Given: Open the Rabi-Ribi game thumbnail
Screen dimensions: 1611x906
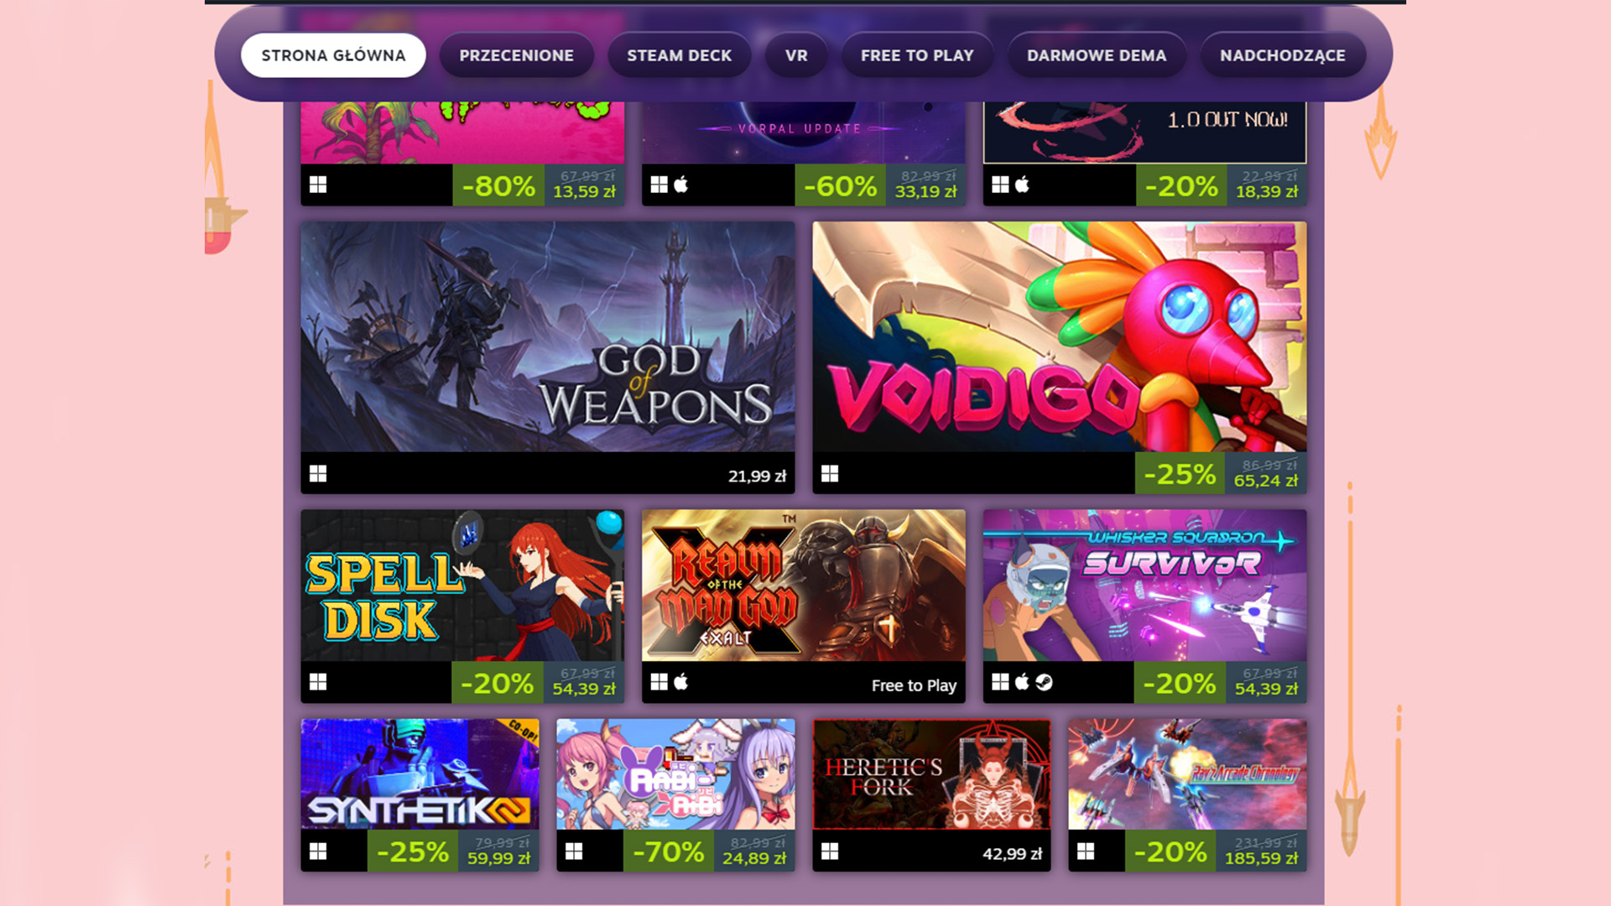Looking at the screenshot, I should 675,774.
